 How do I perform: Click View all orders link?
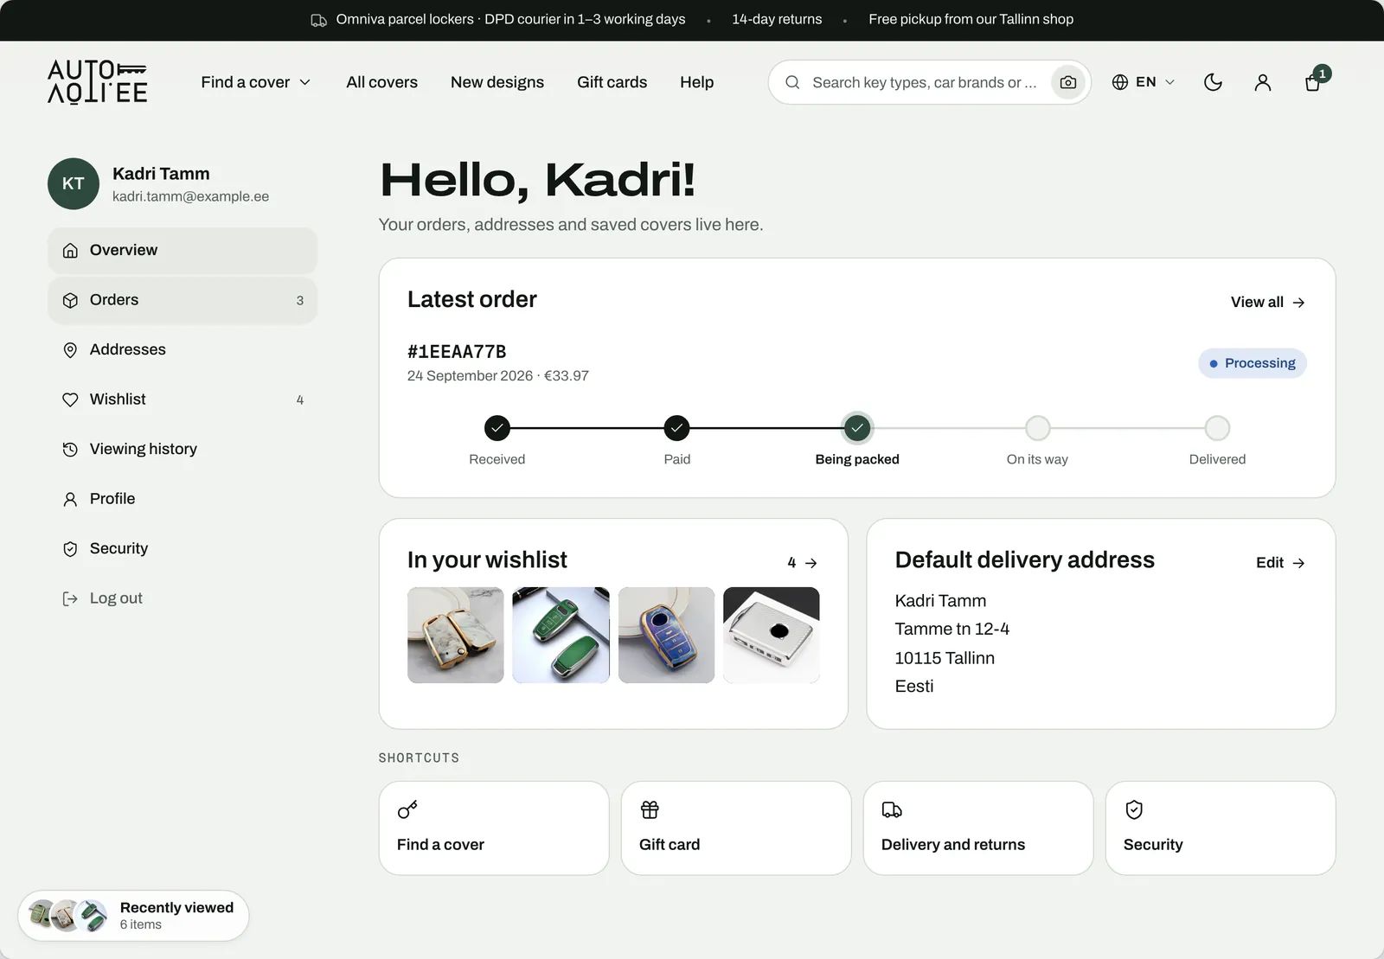pyautogui.click(x=1268, y=302)
